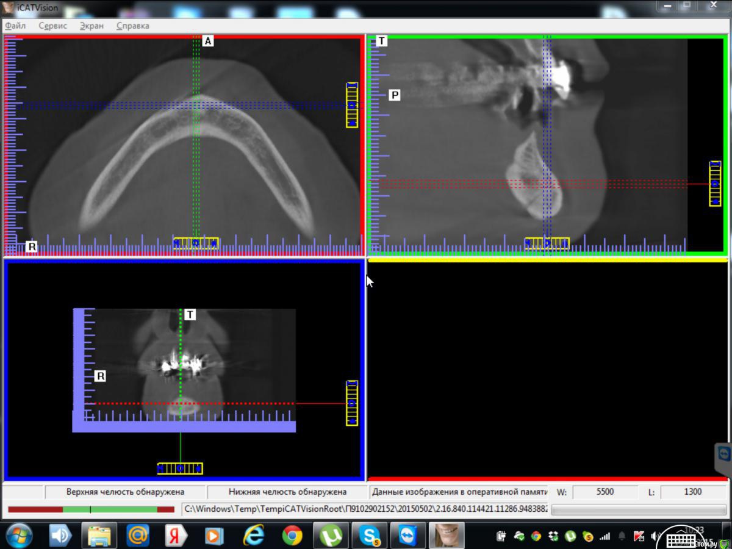Click the file path field starting with C:\Windows\Temp
732x549 pixels.
[x=365, y=509]
